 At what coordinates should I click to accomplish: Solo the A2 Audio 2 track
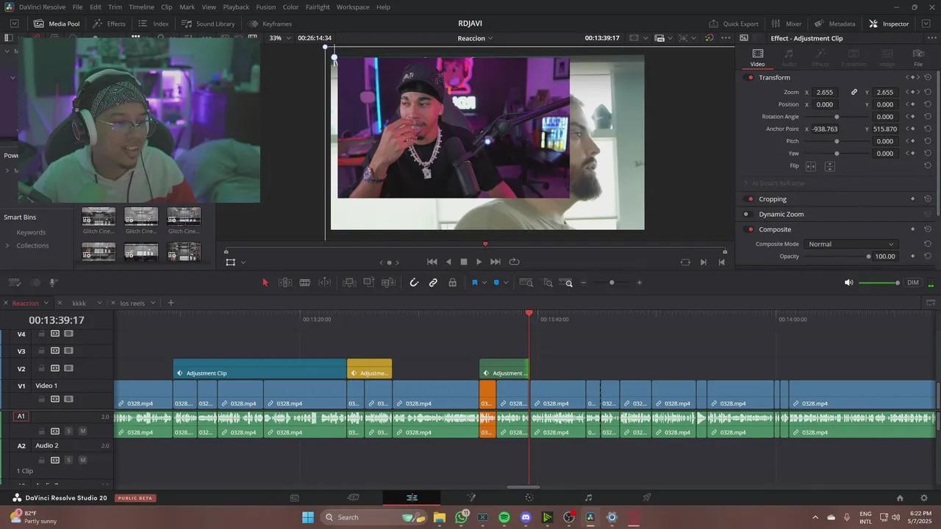(68, 460)
